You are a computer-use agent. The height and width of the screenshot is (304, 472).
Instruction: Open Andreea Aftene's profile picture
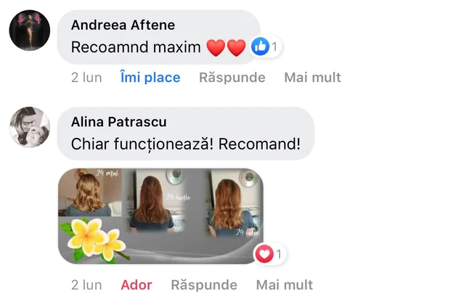tap(30, 30)
